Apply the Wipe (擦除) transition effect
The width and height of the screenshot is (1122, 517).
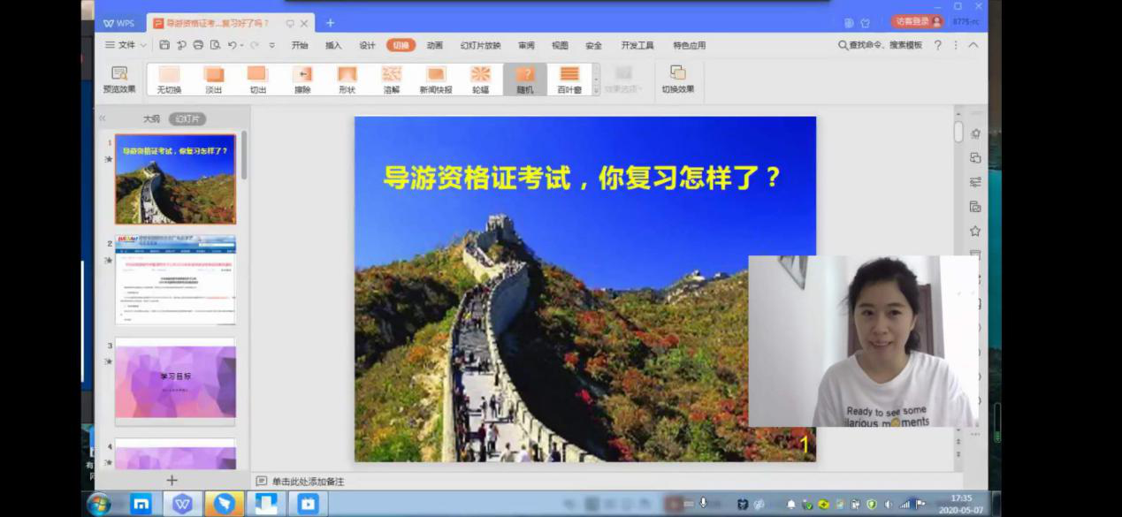[302, 78]
